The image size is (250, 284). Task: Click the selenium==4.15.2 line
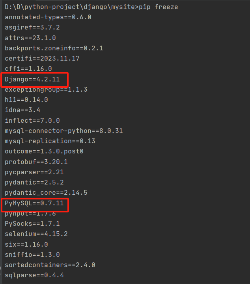[x=36, y=234]
